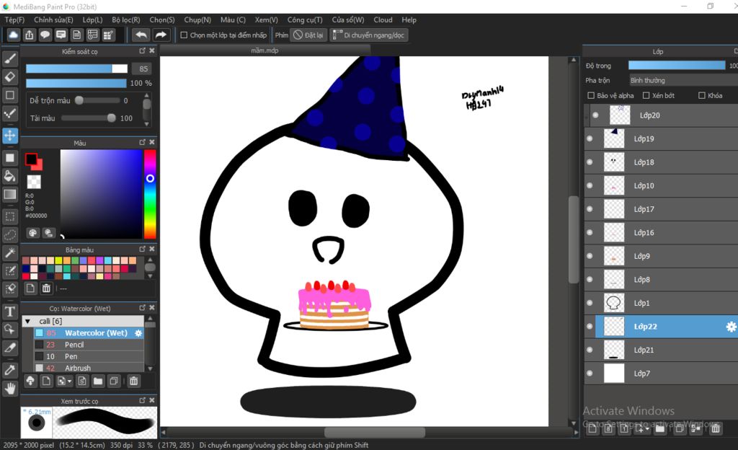Click the color palette wheel icon

(32, 232)
